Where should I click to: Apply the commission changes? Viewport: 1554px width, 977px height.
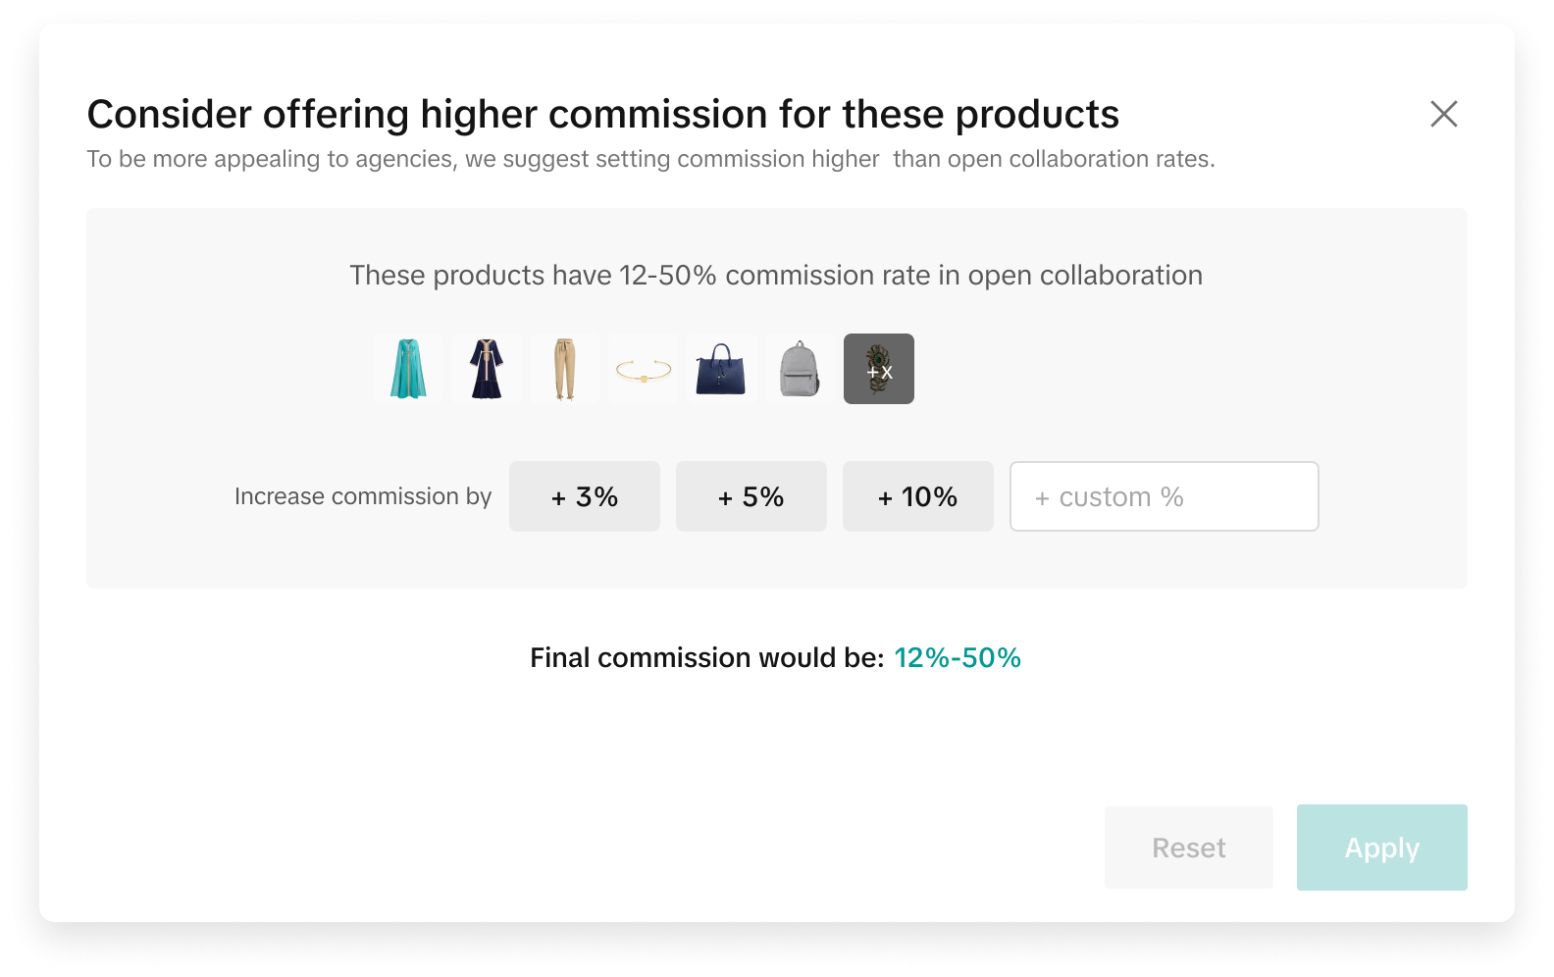click(x=1381, y=848)
